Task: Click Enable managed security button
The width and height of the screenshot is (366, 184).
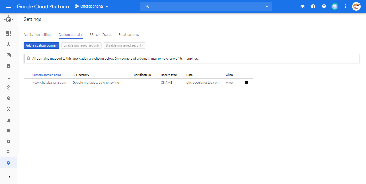Action: (x=82, y=45)
